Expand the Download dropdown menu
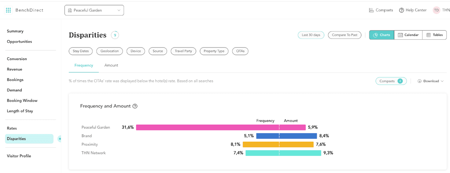Image resolution: width=450 pixels, height=173 pixels. pyautogui.click(x=431, y=81)
